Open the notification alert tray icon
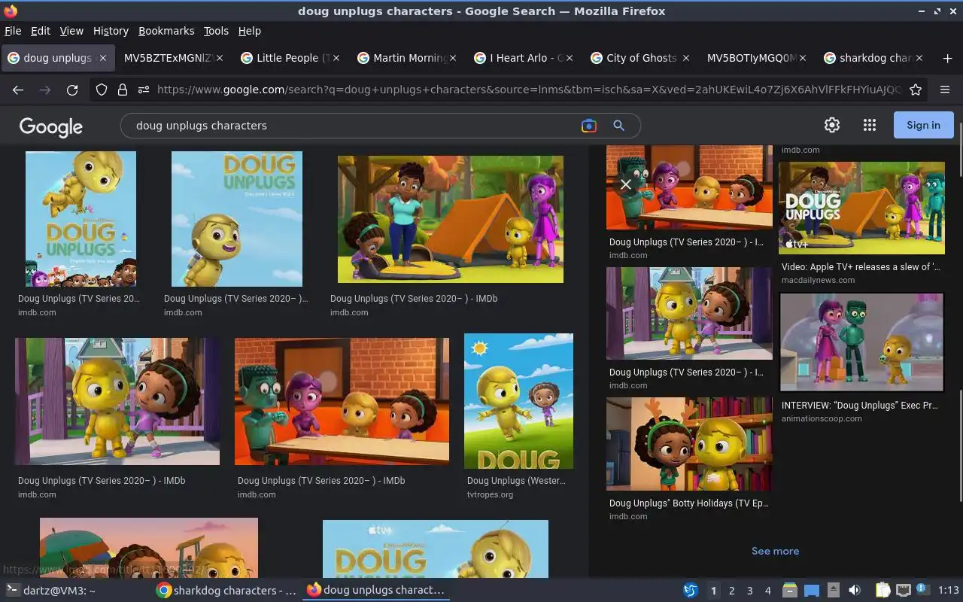The image size is (963, 602). (x=922, y=591)
